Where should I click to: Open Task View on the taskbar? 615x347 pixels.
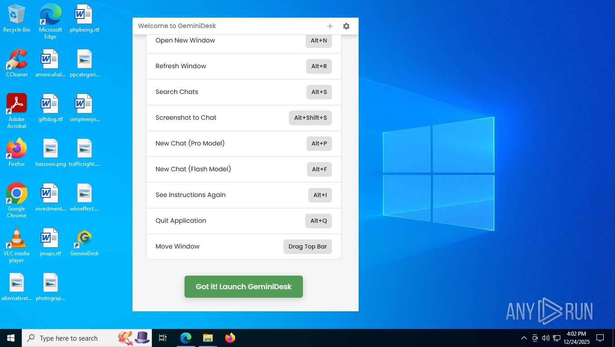tap(163, 338)
